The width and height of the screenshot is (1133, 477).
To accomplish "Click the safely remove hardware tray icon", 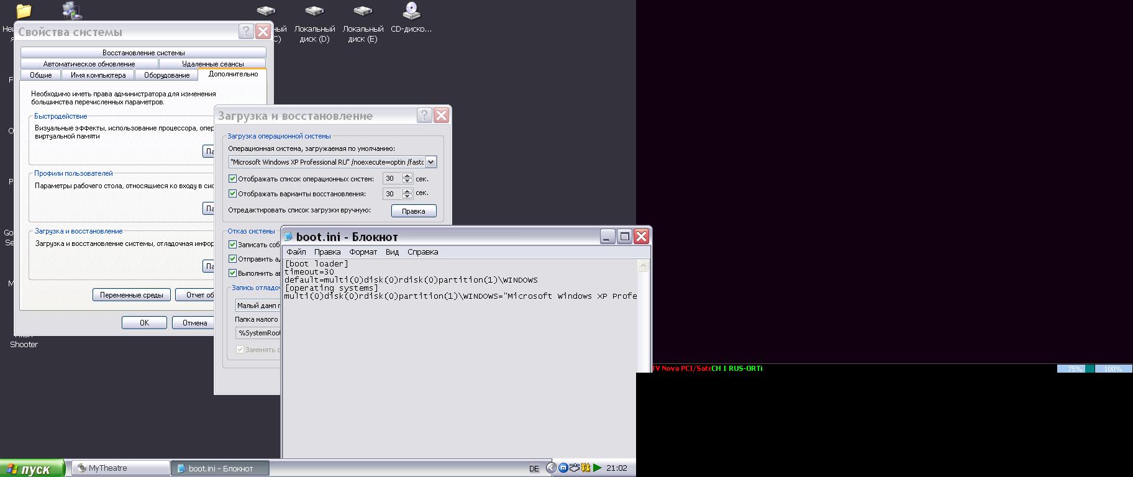I will [x=574, y=468].
